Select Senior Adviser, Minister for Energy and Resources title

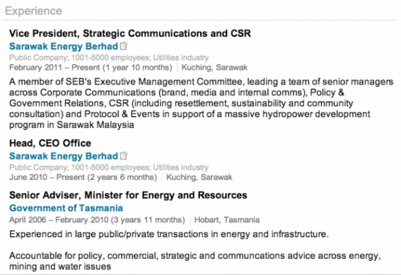click(x=128, y=195)
